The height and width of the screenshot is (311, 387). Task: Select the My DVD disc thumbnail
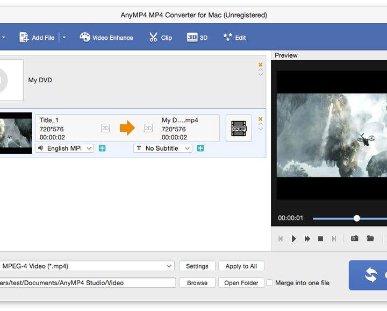[x=12, y=80]
